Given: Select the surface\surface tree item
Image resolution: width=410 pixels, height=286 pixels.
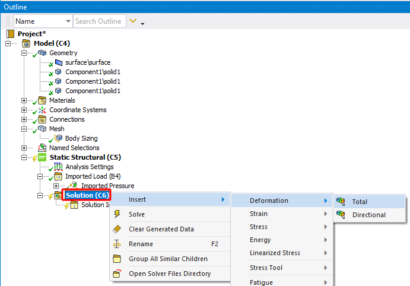Looking at the screenshot, I should click(x=88, y=62).
